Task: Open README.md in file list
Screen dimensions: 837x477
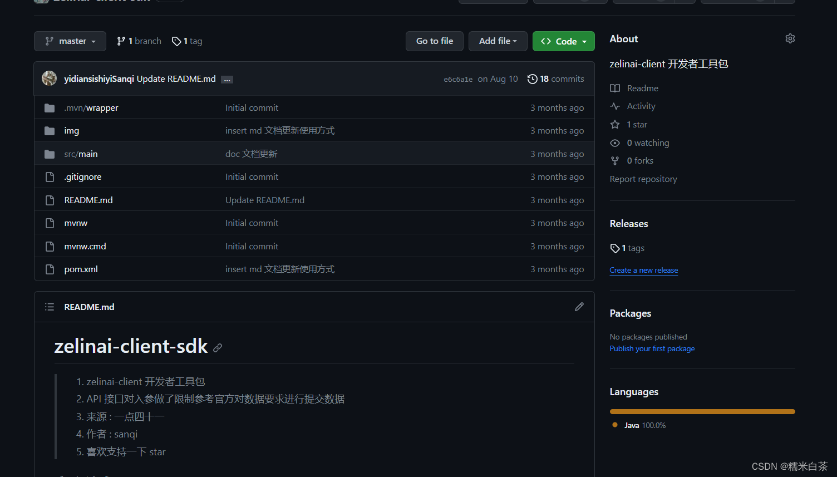Action: (88, 200)
